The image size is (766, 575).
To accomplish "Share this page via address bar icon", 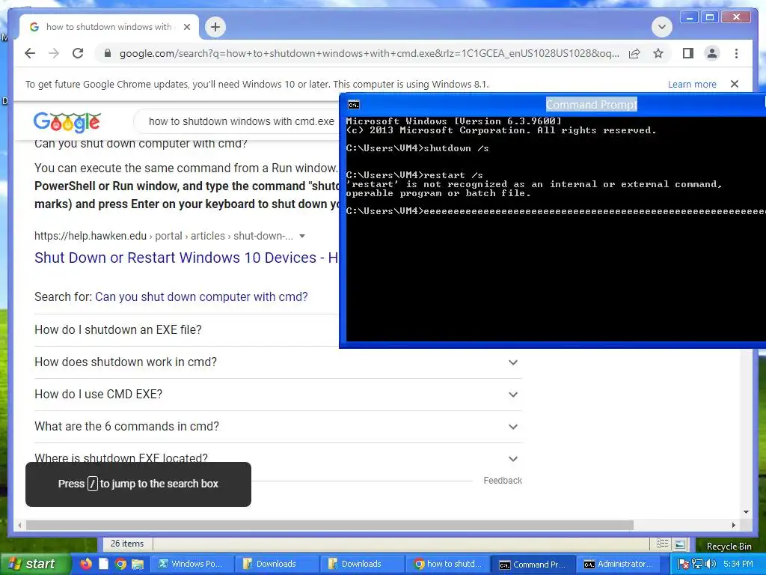I will click(x=634, y=53).
